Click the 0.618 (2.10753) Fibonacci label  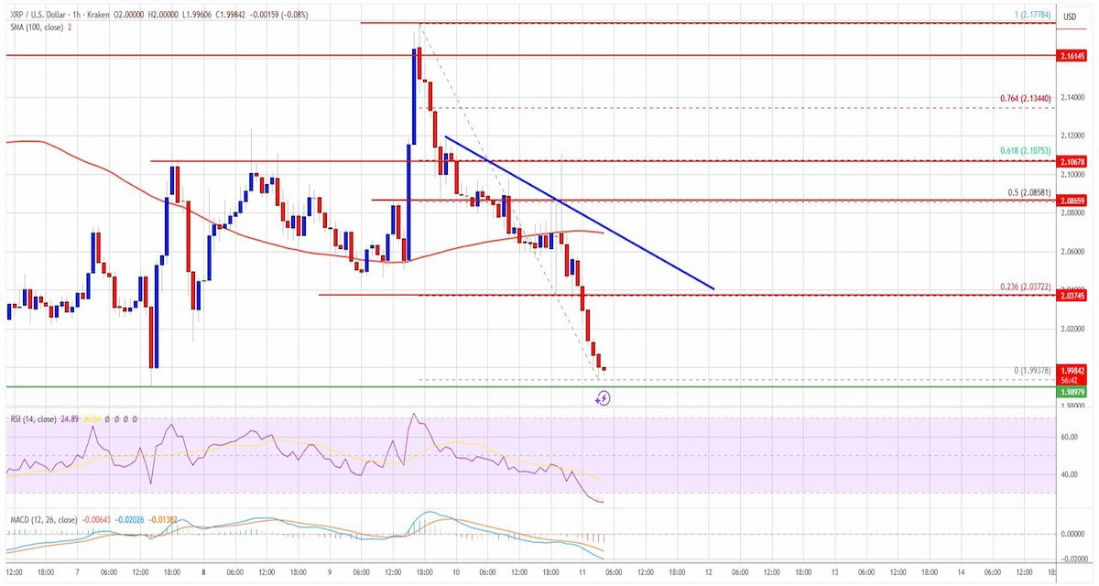point(1025,148)
